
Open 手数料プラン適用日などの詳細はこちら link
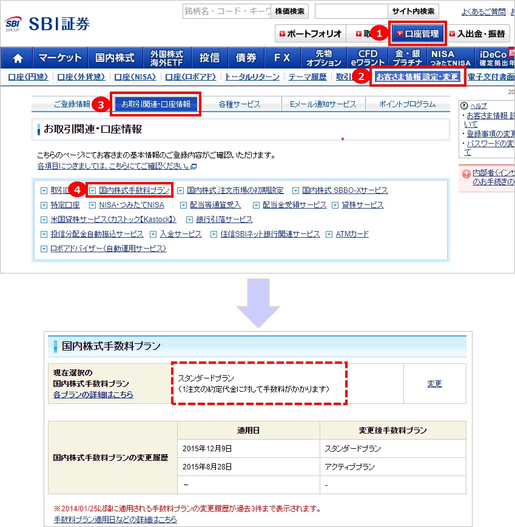[115, 519]
